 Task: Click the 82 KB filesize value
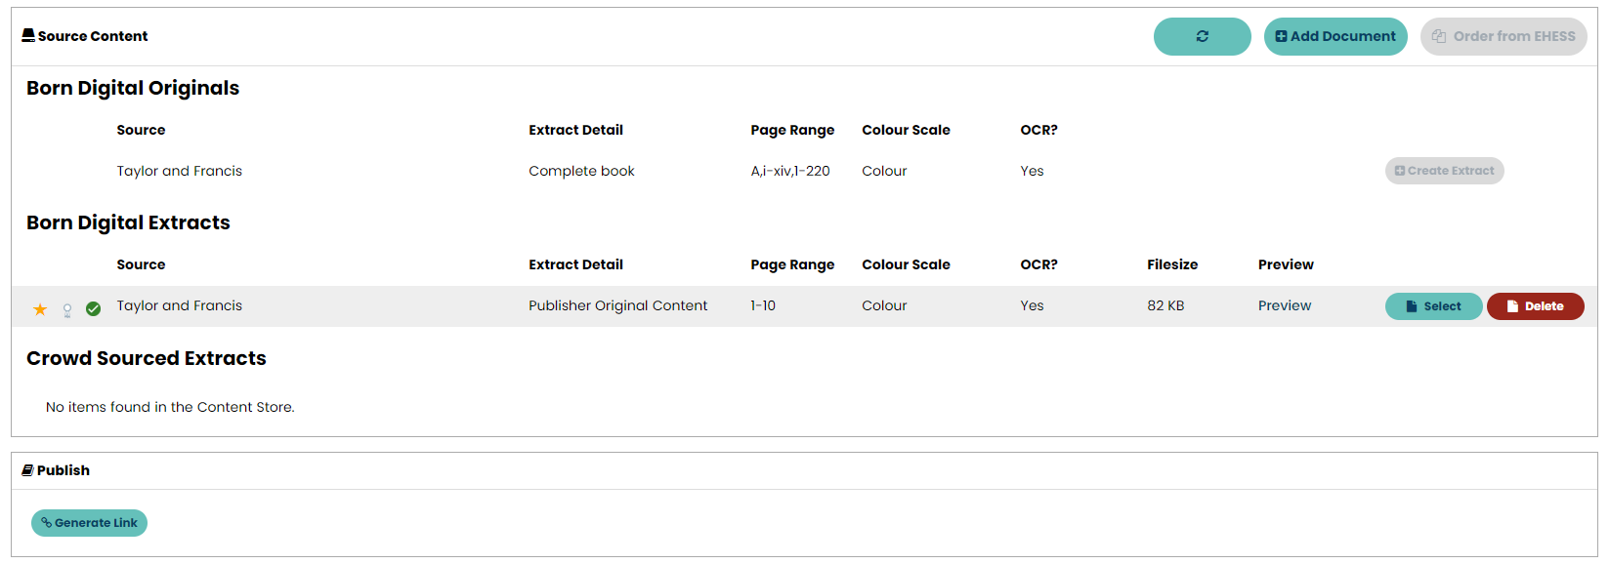(x=1165, y=305)
